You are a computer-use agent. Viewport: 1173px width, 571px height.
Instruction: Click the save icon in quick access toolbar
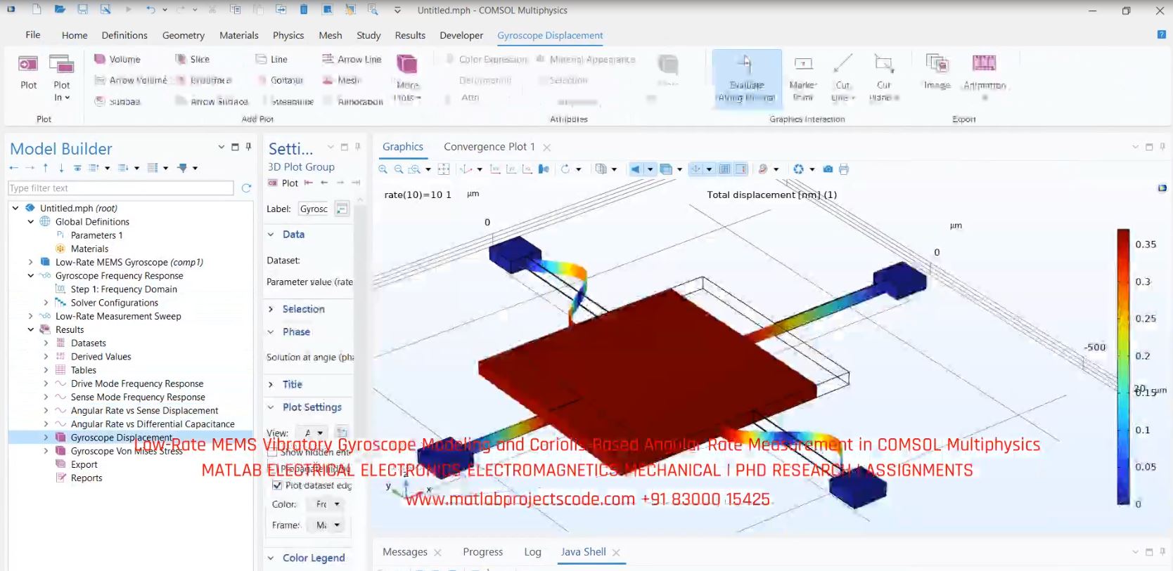pyautogui.click(x=82, y=10)
